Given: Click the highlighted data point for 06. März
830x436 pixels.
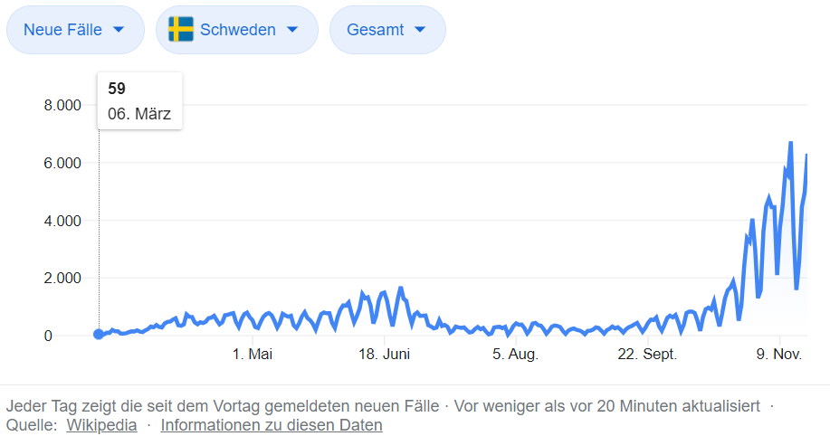Looking at the screenshot, I should pyautogui.click(x=99, y=334).
